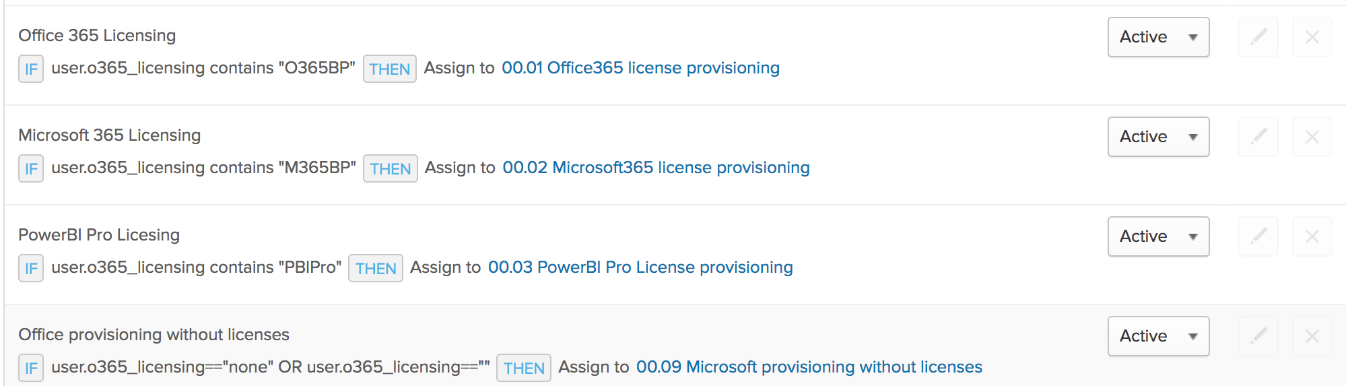Delete Office provisioning without licenses rule

tap(1312, 336)
